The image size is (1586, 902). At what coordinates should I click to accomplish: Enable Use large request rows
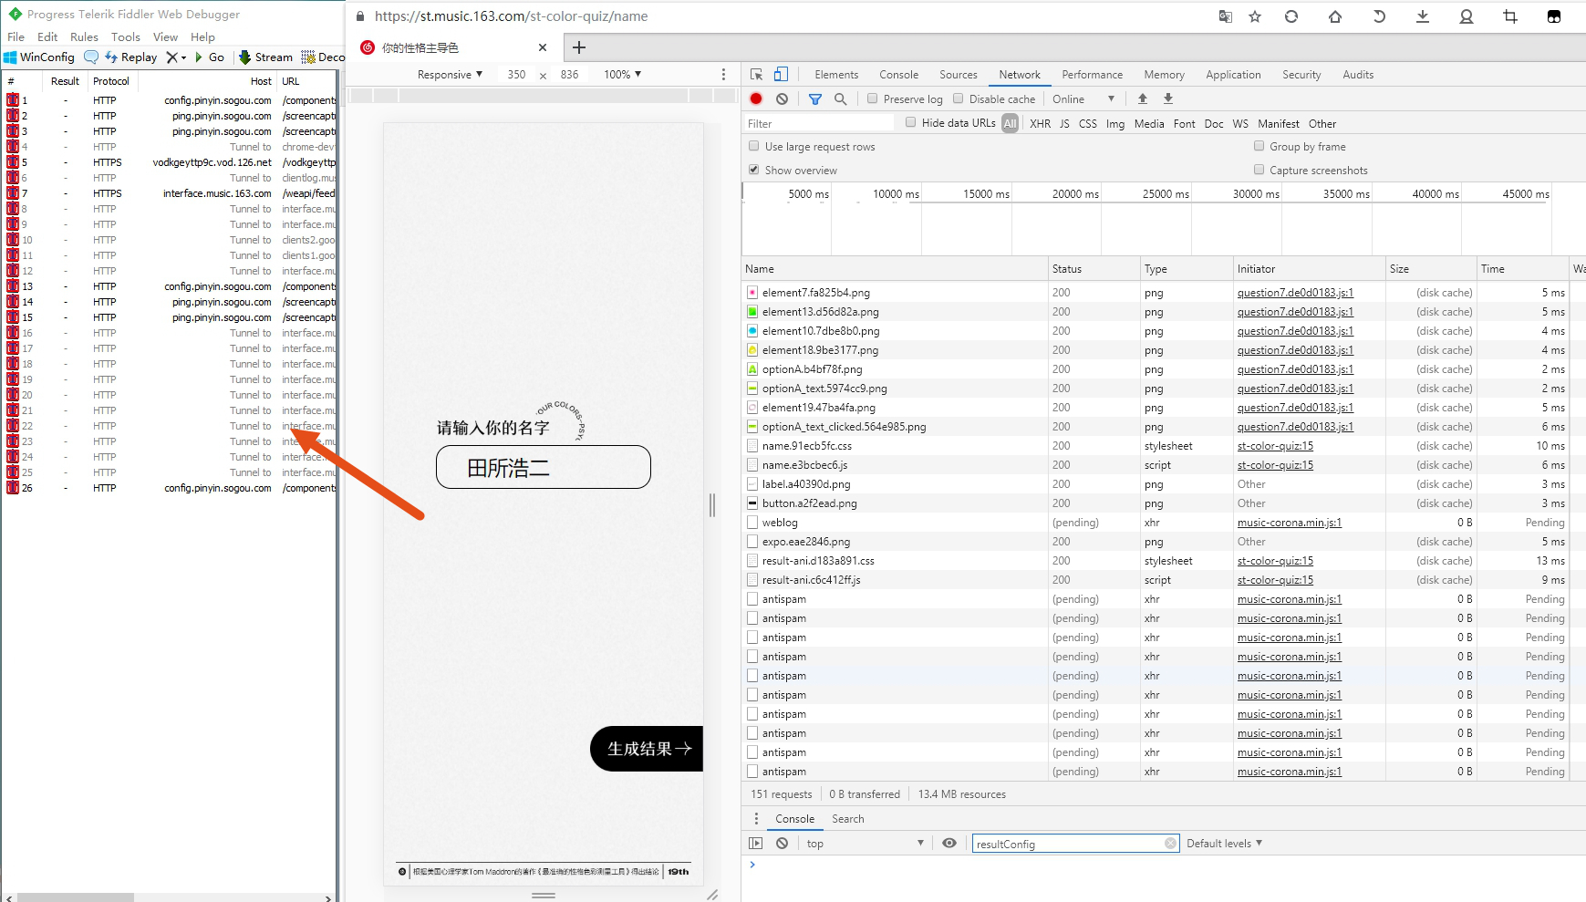click(754, 146)
